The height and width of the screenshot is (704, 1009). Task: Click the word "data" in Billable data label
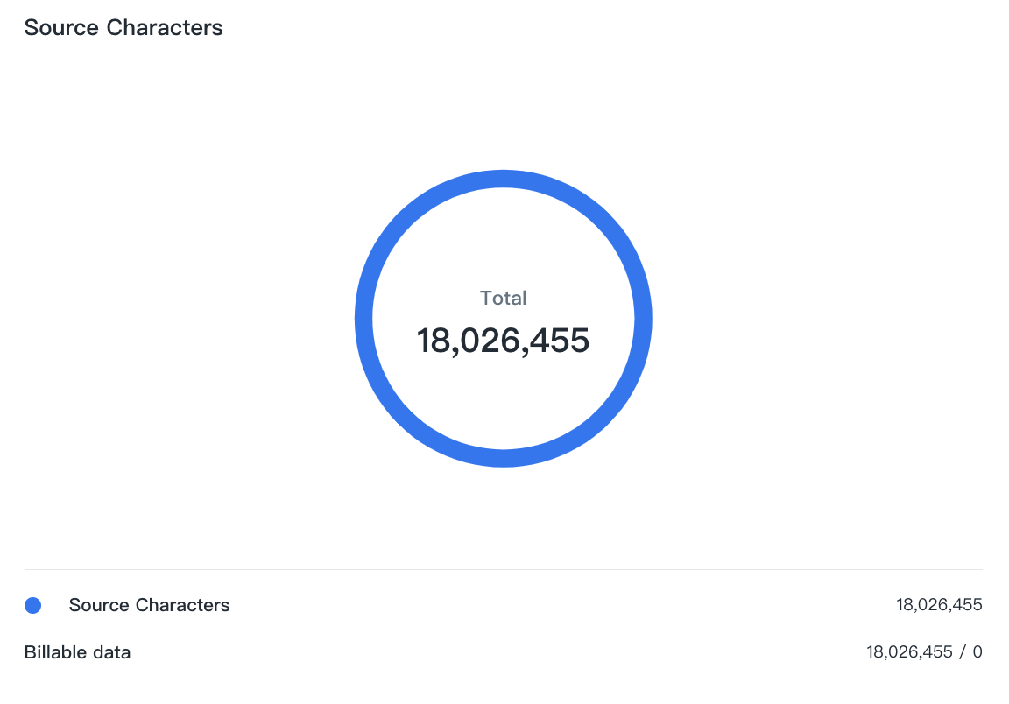(112, 652)
